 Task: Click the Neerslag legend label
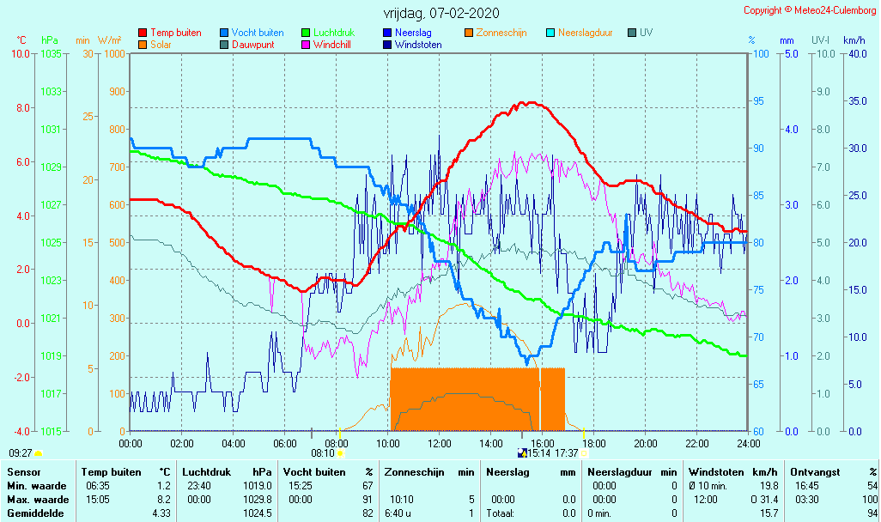pyautogui.click(x=414, y=33)
